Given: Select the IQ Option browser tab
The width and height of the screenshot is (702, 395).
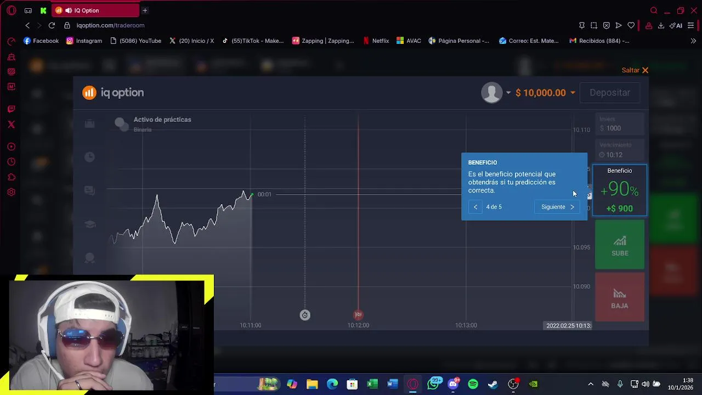Looking at the screenshot, I should pyautogui.click(x=96, y=10).
